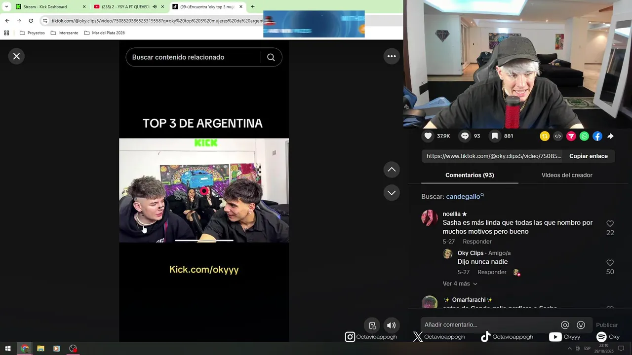Open the 'Mar del Plata 2026' bookmarks folder
The image size is (632, 355).
(104, 33)
